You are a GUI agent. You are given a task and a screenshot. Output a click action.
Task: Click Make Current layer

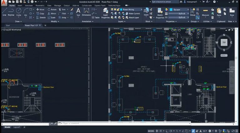[x=133, y=14]
